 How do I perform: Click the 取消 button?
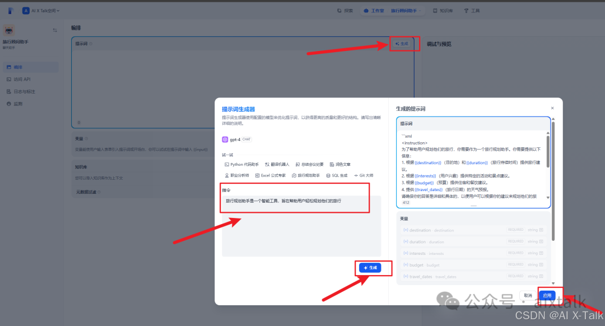click(528, 296)
